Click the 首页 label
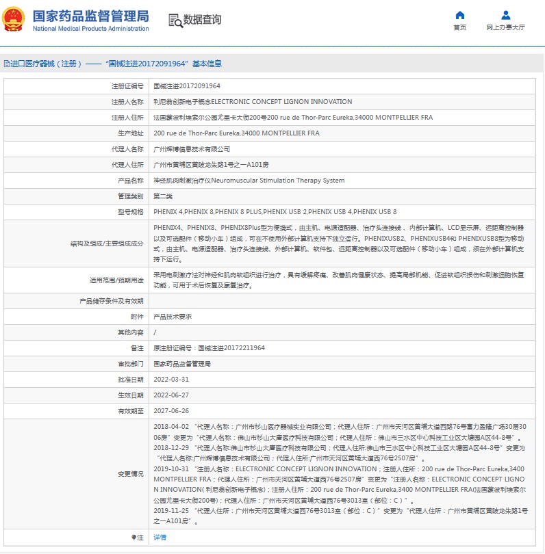Image resolution: width=545 pixels, height=554 pixels. click(x=460, y=27)
